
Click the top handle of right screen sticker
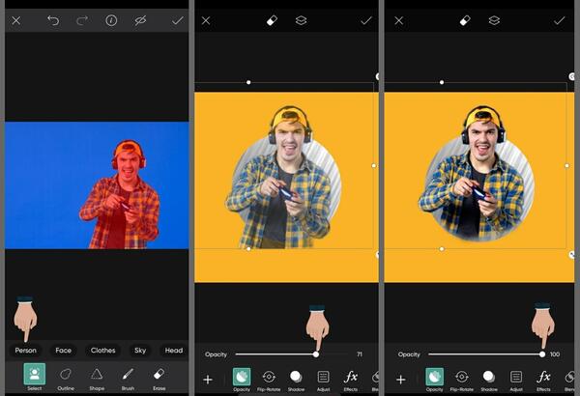click(442, 82)
